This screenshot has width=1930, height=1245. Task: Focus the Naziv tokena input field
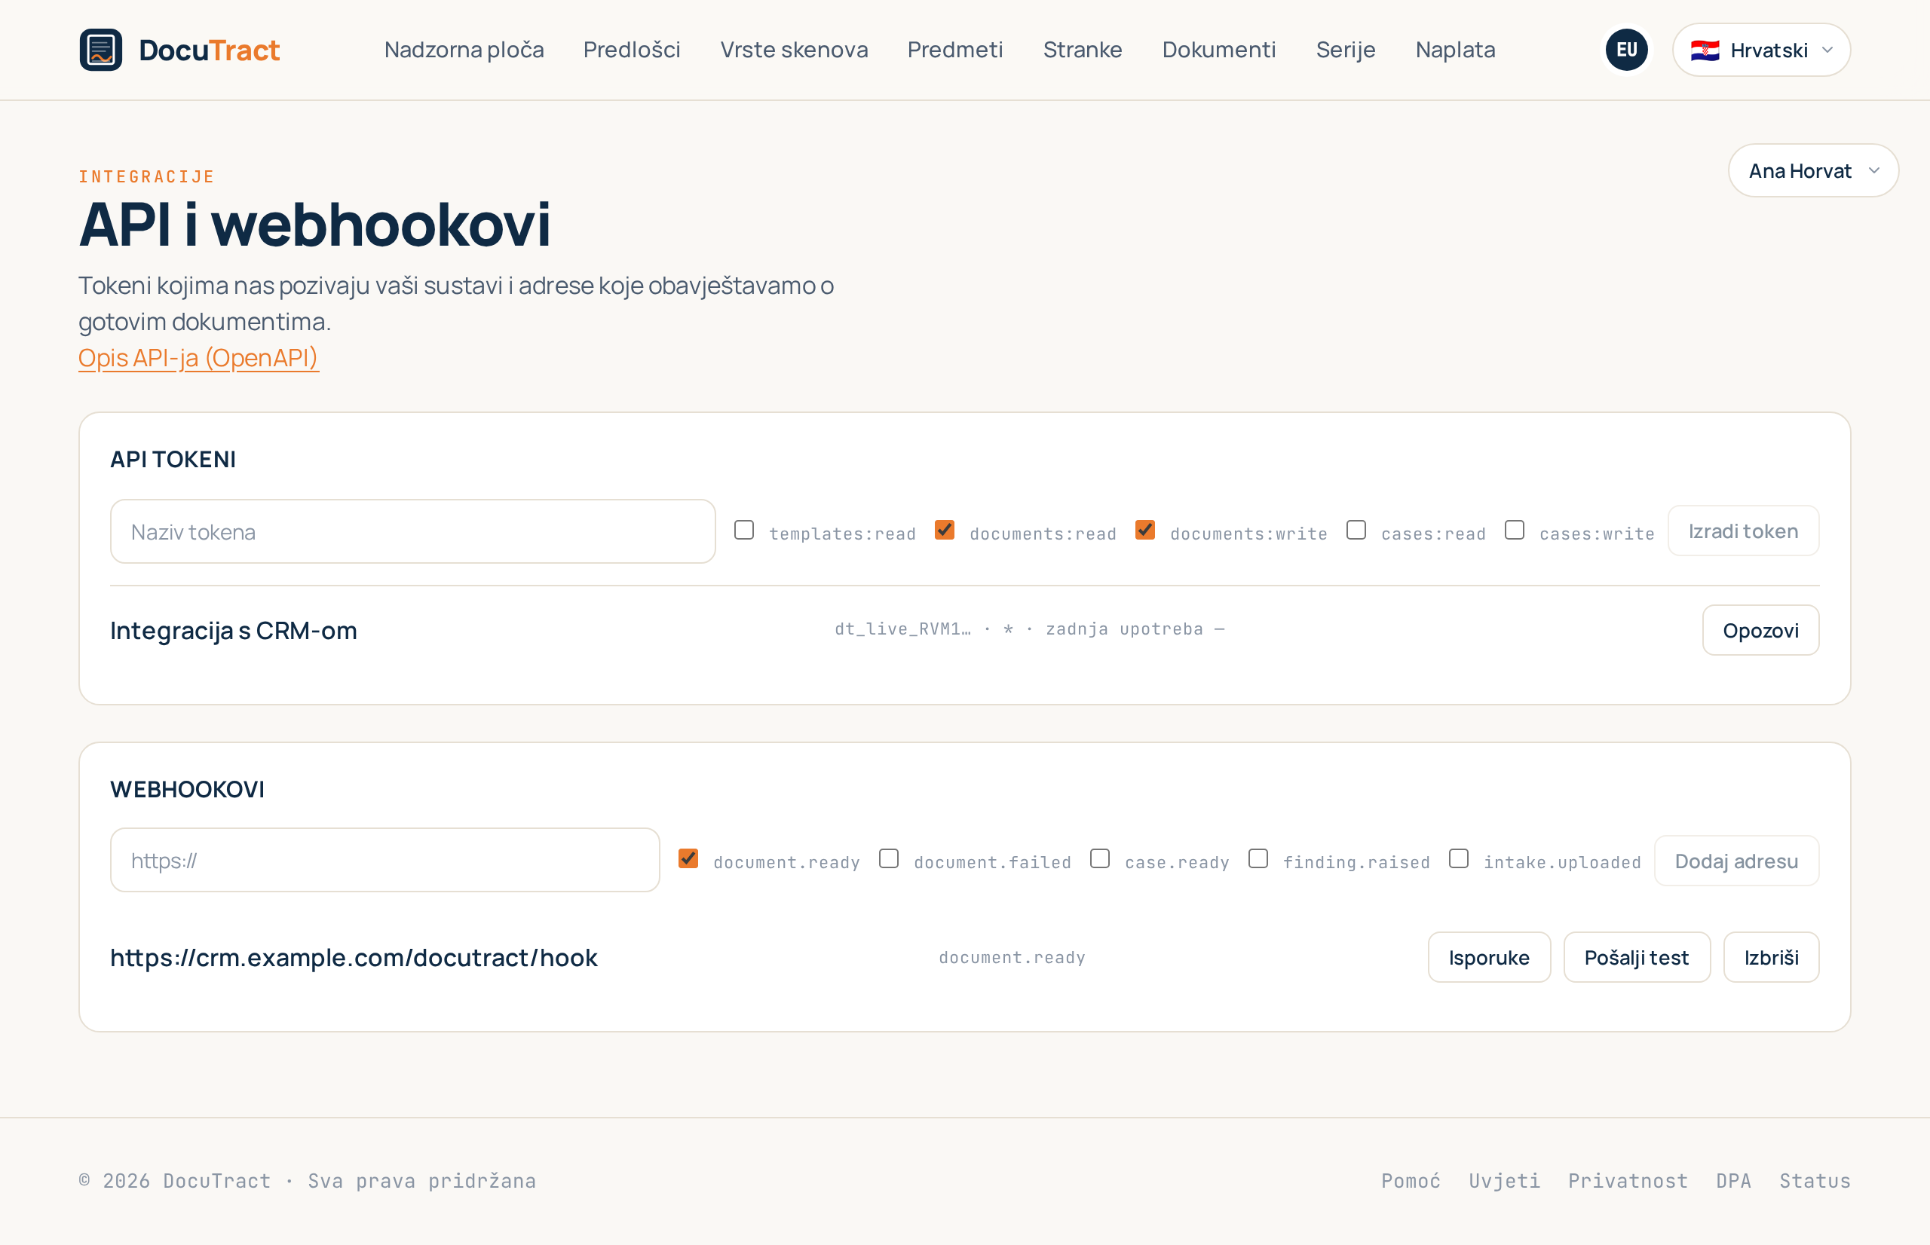point(413,532)
